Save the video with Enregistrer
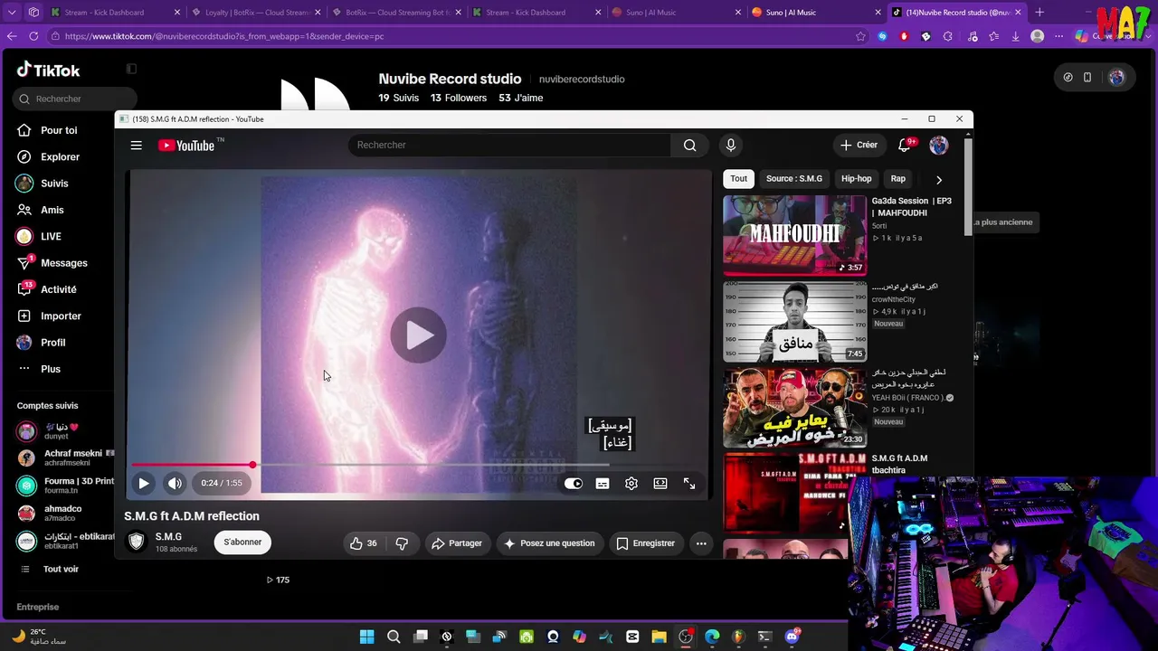This screenshot has height=651, width=1158. tap(645, 543)
